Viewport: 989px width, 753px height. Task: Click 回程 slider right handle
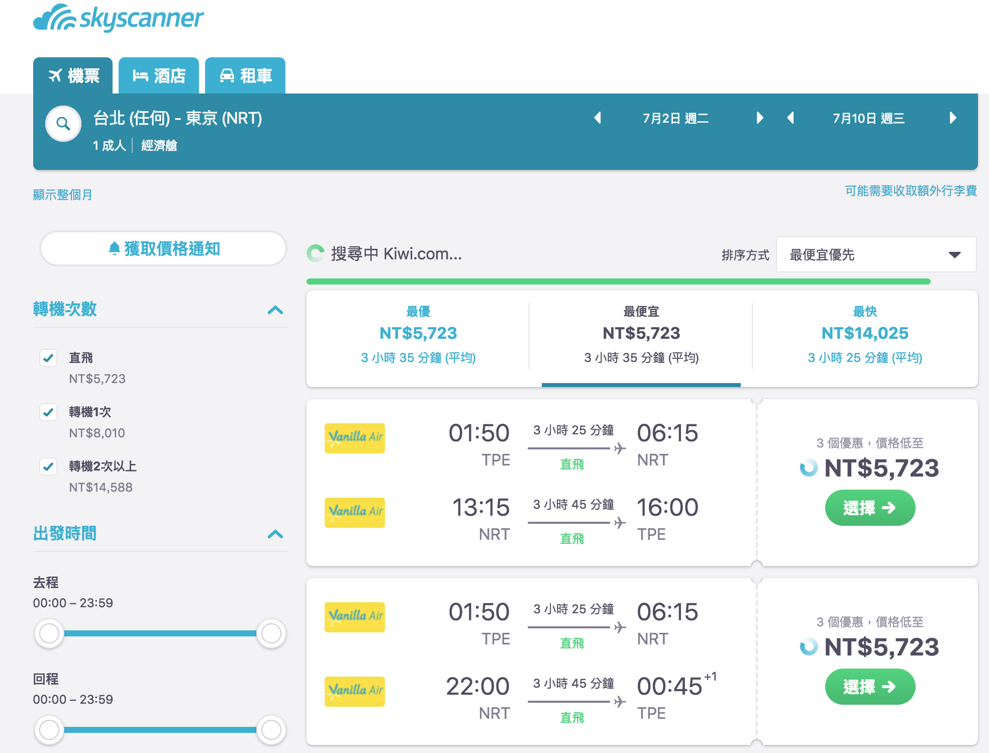tap(271, 730)
